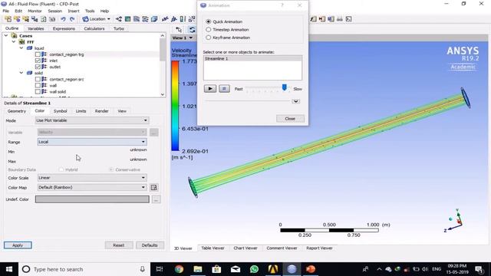Insert Legend via toolbar icon

point(183,19)
